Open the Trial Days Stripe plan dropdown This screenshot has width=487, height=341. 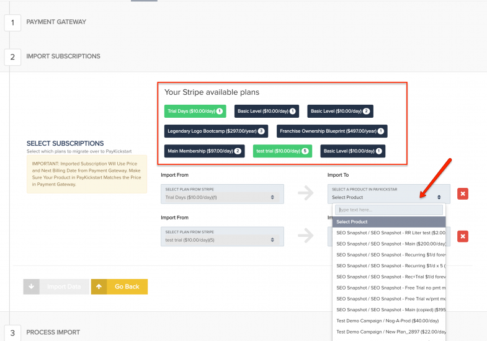[x=222, y=194]
